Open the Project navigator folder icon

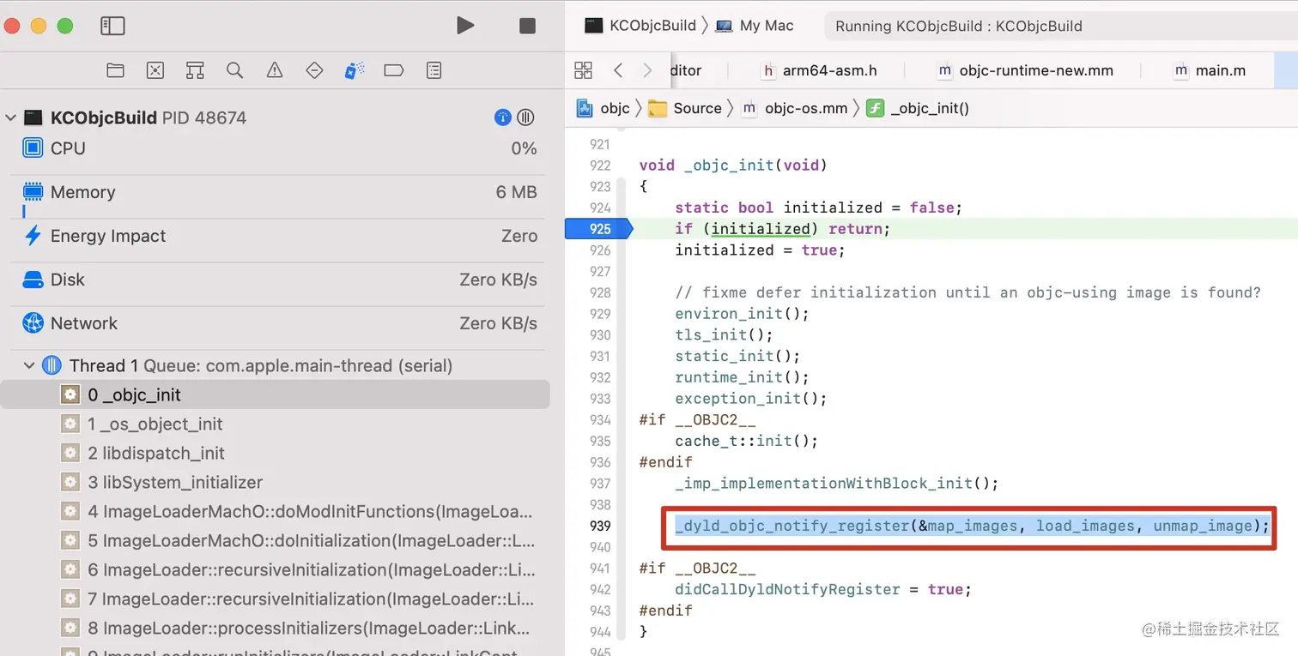[115, 69]
